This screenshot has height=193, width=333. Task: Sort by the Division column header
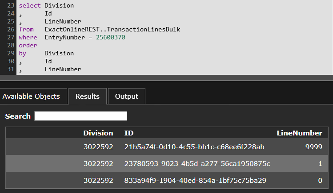tap(98, 133)
